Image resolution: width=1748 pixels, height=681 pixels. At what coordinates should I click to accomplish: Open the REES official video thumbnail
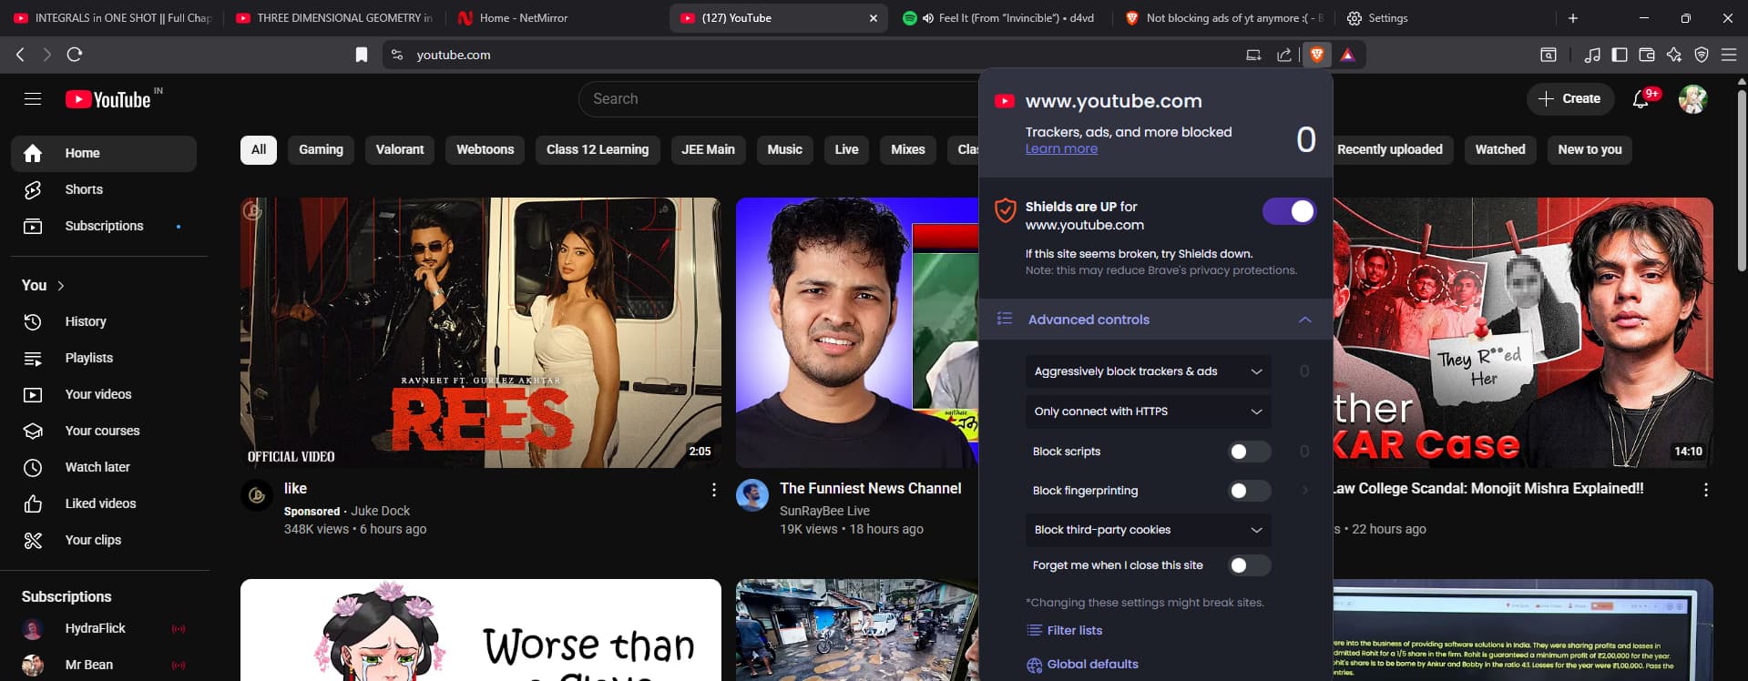pyautogui.click(x=481, y=332)
